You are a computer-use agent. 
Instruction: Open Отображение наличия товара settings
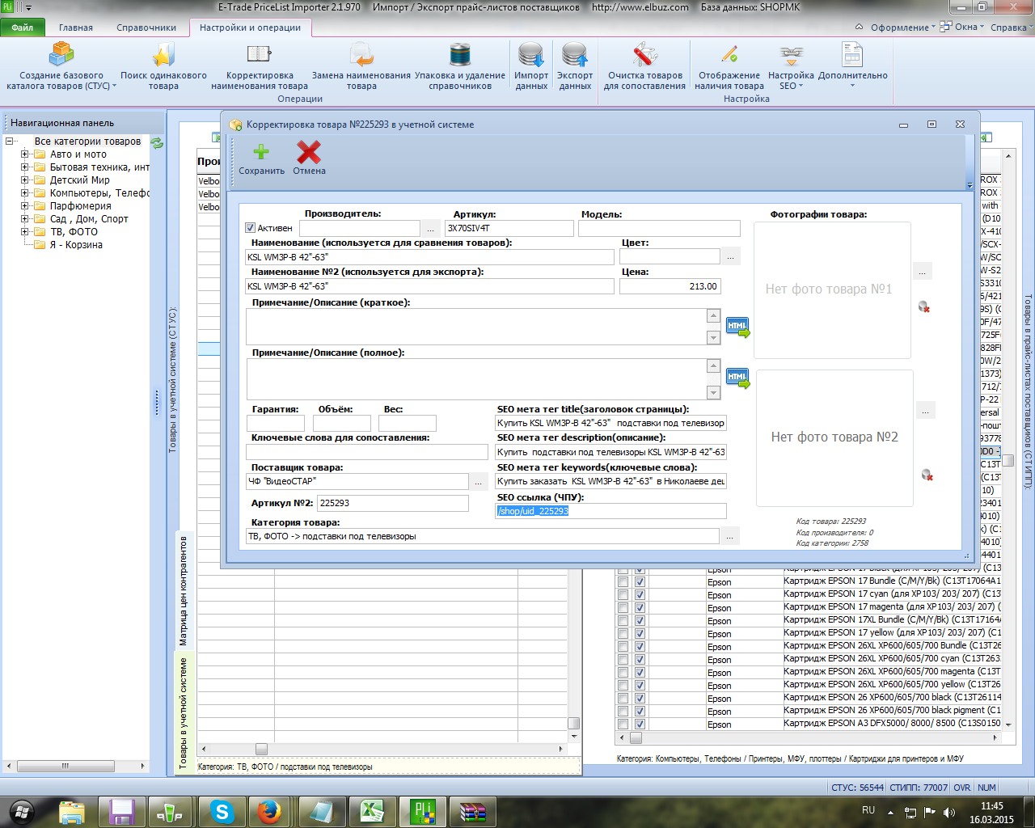pyautogui.click(x=729, y=66)
